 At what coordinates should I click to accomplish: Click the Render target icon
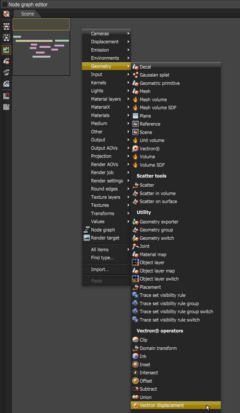87,238
